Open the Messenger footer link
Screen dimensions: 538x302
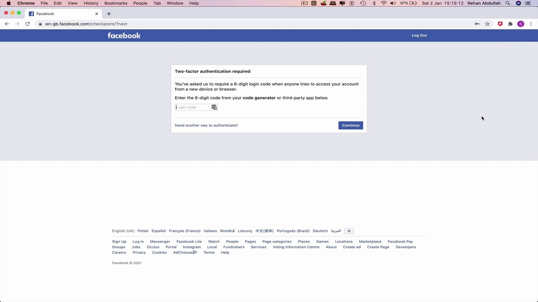click(x=160, y=242)
